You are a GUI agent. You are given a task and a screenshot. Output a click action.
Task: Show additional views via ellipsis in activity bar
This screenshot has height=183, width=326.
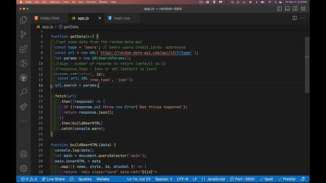(x=23, y=121)
